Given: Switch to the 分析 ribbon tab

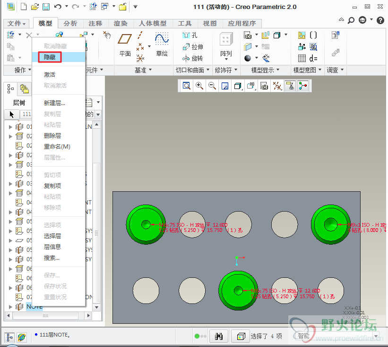Looking at the screenshot, I should 70,23.
